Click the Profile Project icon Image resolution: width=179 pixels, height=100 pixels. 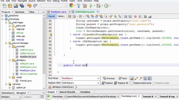106,6
